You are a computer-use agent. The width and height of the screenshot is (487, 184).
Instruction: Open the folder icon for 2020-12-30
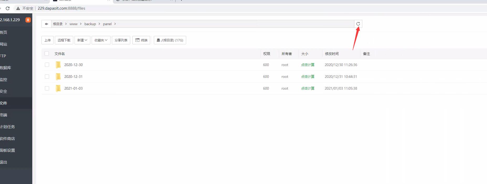tap(58, 65)
